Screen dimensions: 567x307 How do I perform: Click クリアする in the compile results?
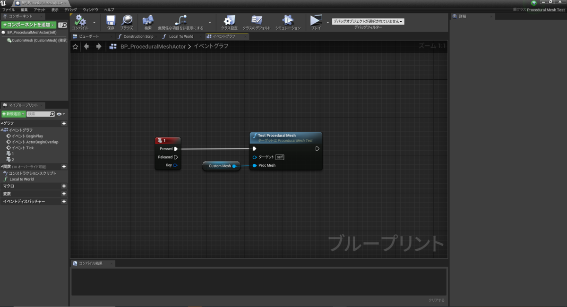437,300
